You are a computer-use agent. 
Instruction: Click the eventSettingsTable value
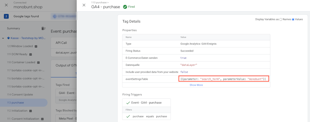[x=224, y=79]
